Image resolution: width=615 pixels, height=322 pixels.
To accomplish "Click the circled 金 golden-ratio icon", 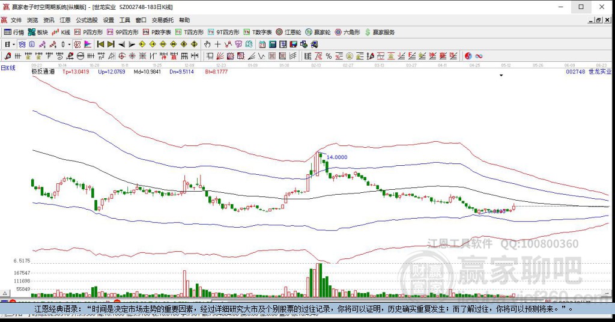I will click(x=349, y=56).
